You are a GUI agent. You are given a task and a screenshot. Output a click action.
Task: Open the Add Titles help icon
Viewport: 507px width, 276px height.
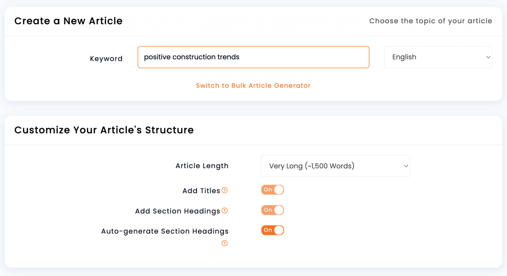pyautogui.click(x=224, y=190)
